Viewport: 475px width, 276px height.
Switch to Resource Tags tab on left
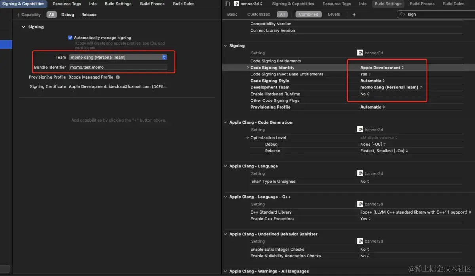(x=67, y=4)
